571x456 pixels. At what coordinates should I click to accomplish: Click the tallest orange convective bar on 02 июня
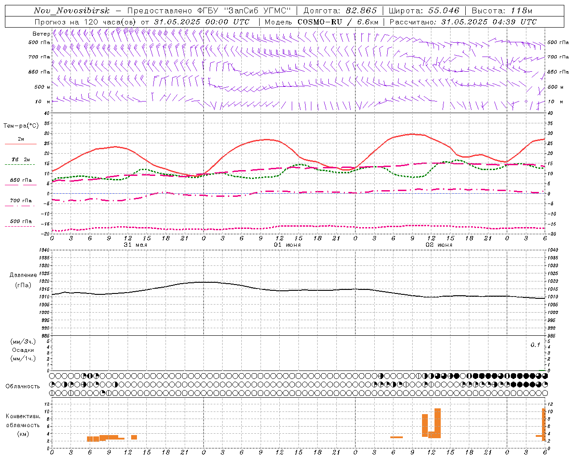438,423
